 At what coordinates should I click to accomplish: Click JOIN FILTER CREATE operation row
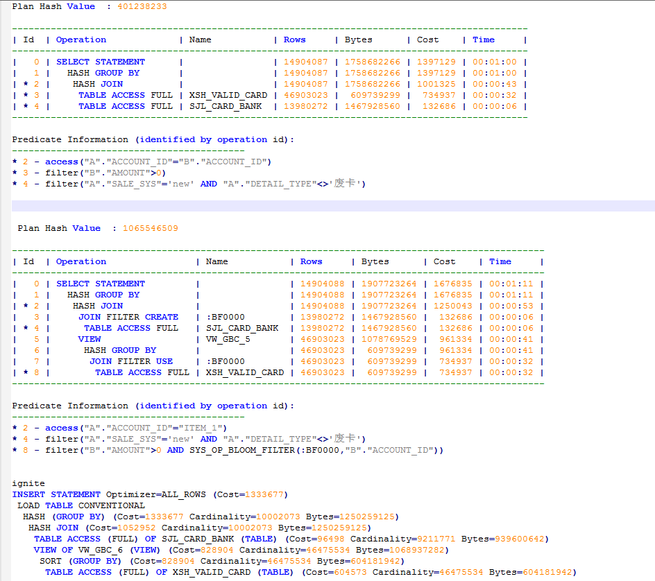128,317
